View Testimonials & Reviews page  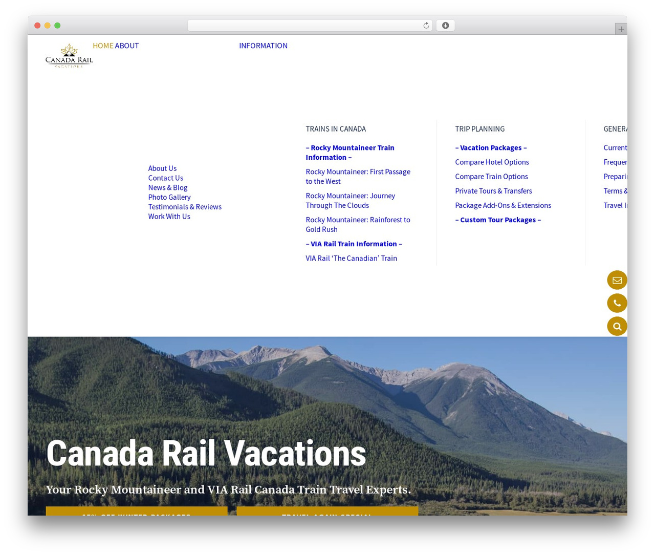(x=185, y=207)
